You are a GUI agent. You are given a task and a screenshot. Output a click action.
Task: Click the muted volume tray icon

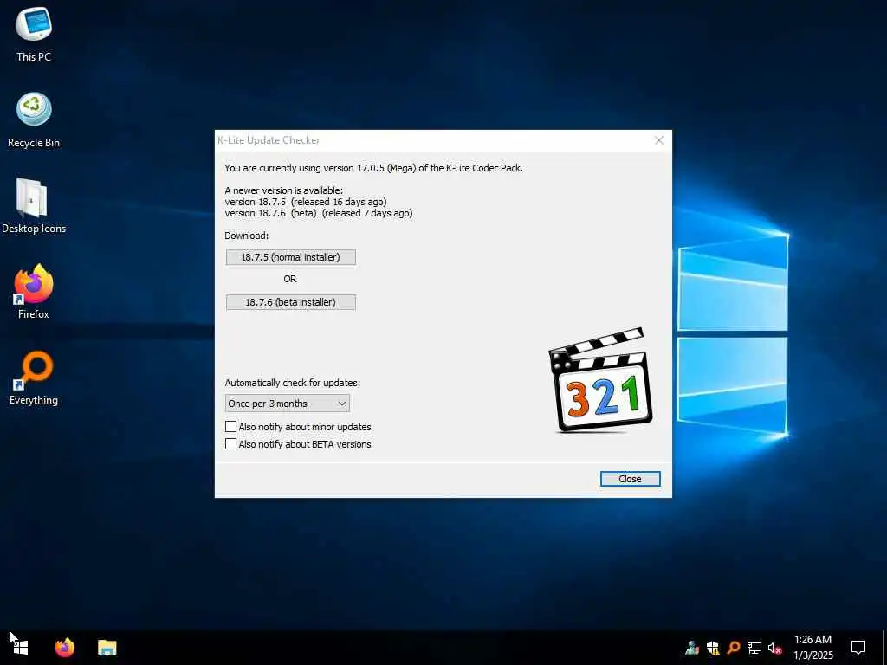774,648
